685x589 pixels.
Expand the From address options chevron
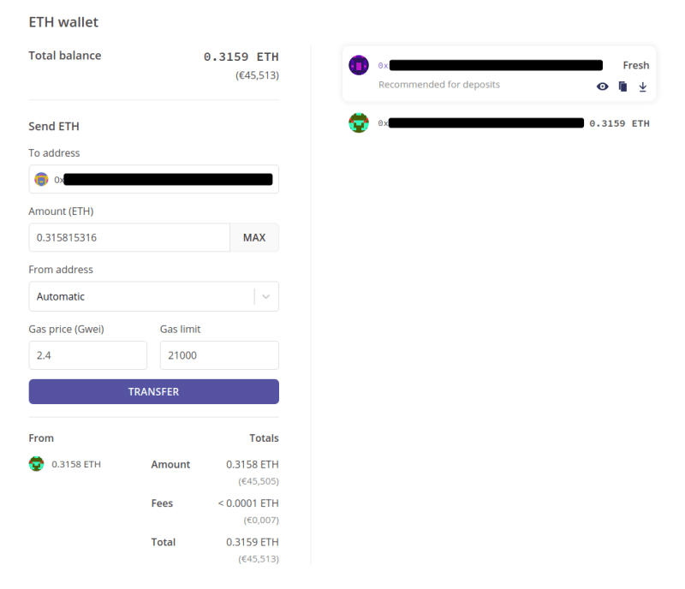267,296
